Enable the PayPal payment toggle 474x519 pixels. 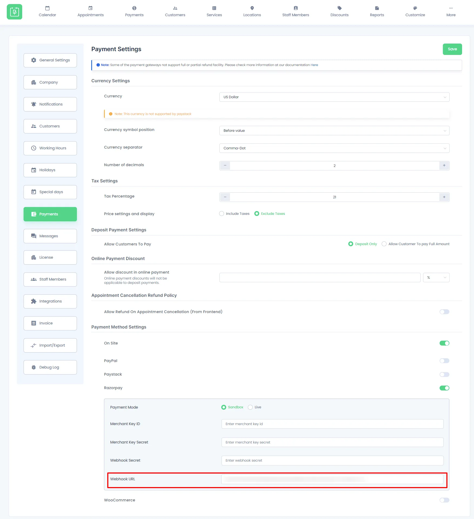(x=444, y=361)
